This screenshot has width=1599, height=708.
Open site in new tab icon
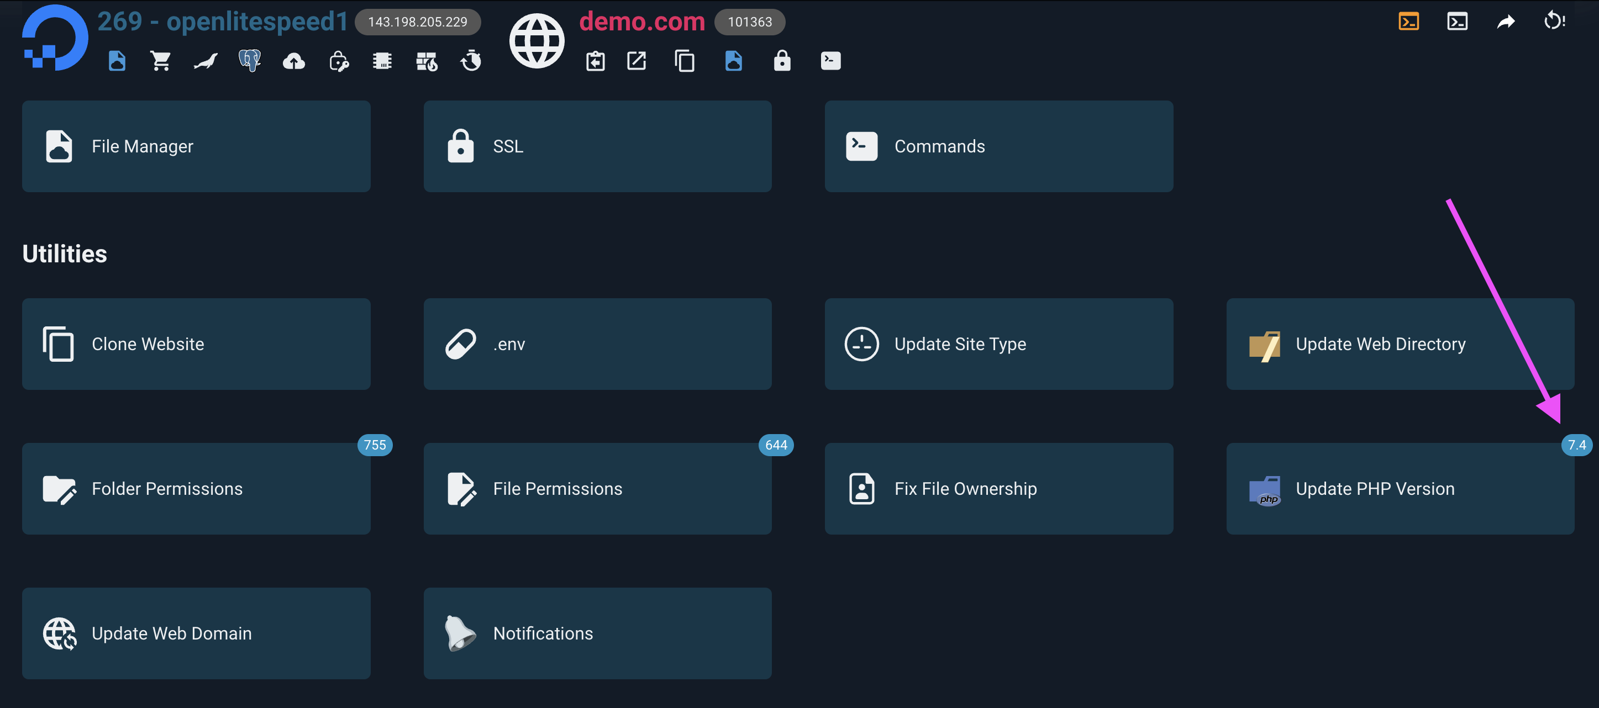637,61
